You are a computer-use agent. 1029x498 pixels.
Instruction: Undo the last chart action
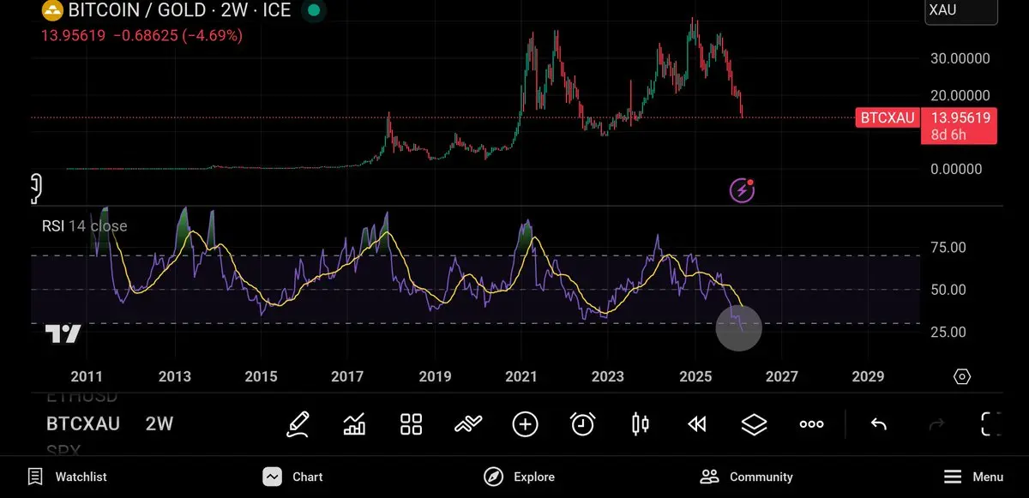pyautogui.click(x=878, y=424)
